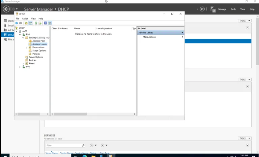Select the Server Options node
Screen dimensions: 259x157
[x=36, y=57]
